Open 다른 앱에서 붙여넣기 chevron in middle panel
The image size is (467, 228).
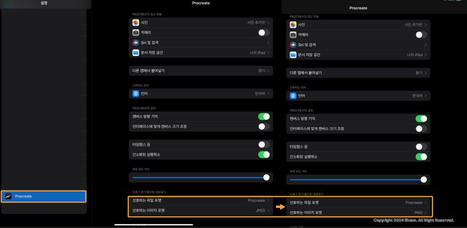[268, 71]
